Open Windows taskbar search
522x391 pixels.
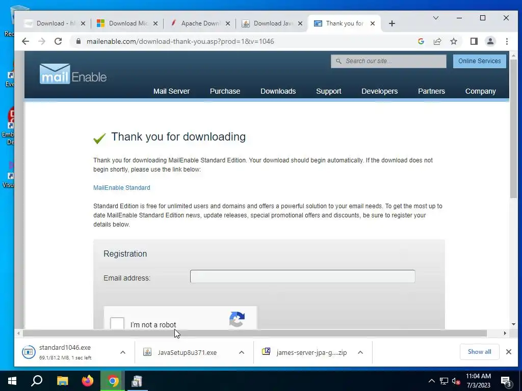point(37,381)
